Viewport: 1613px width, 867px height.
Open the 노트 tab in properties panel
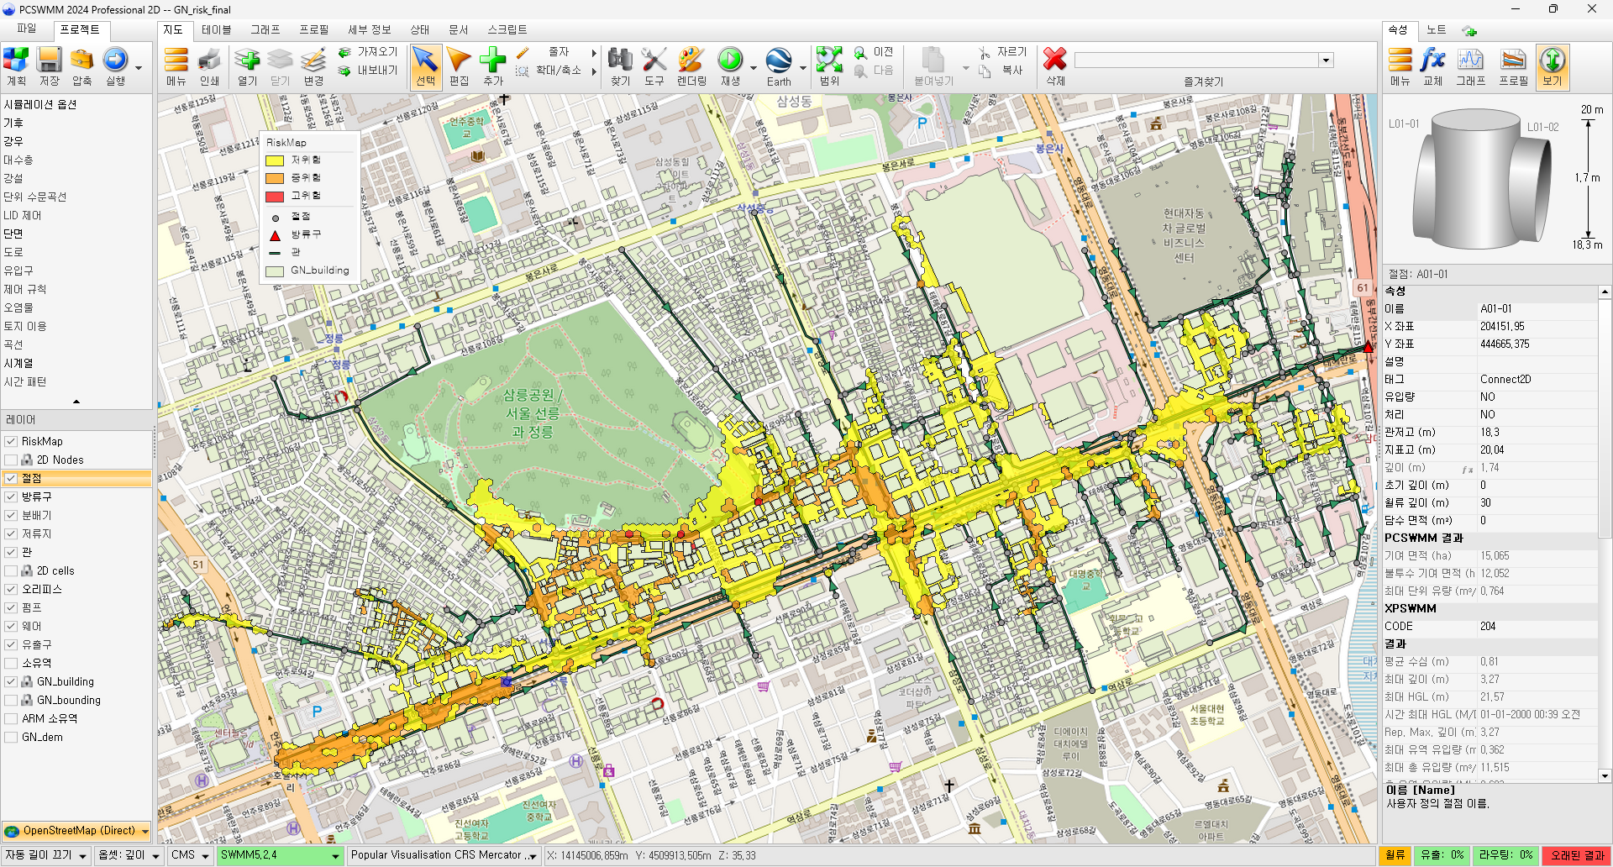[1437, 29]
